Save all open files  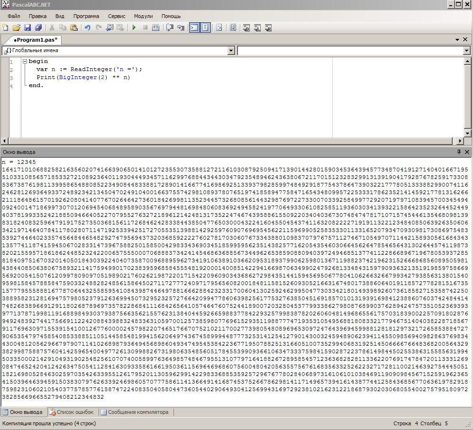pyautogui.click(x=38, y=28)
